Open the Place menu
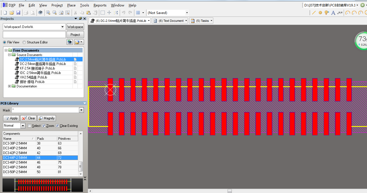The image size is (367, 193). click(71, 5)
